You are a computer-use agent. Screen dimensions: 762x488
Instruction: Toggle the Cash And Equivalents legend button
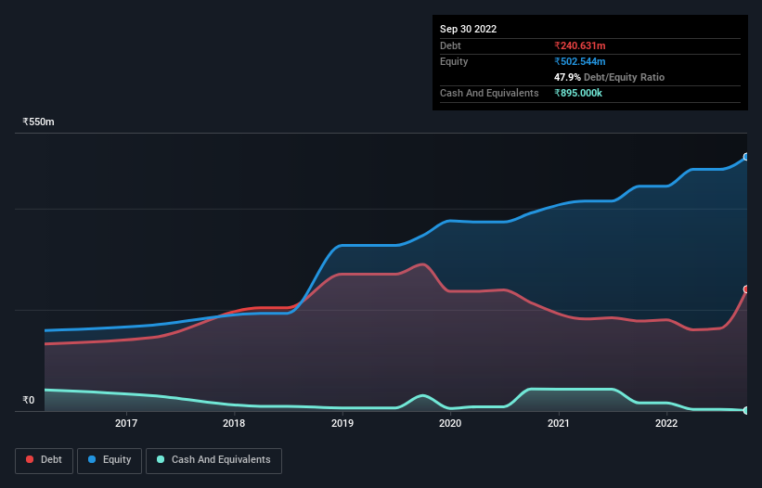tap(213, 460)
